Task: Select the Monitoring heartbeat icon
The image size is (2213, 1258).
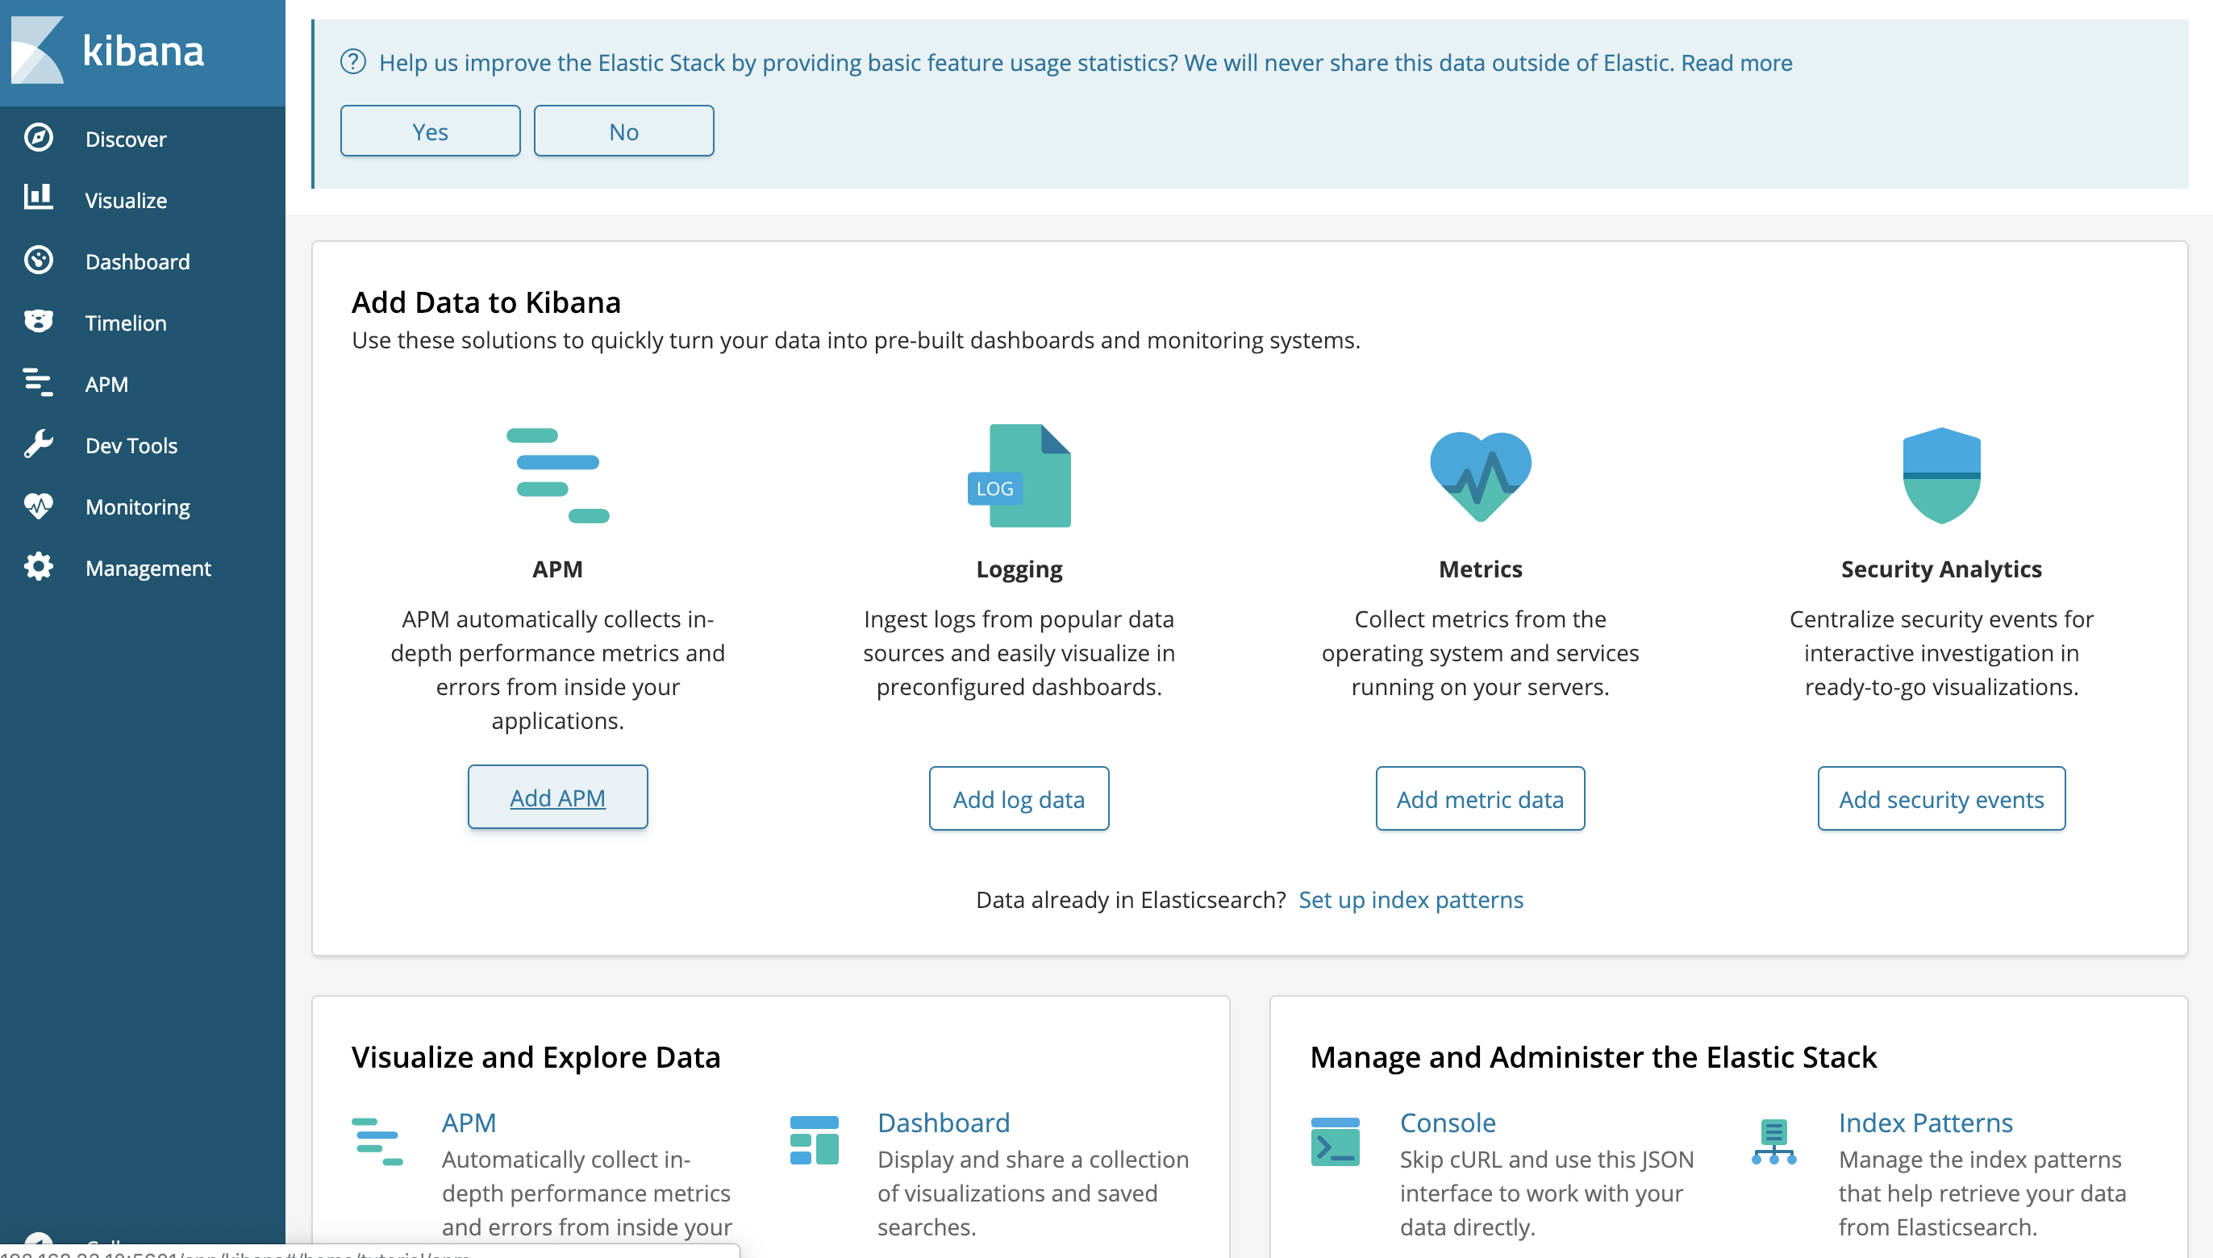Action: [39, 506]
